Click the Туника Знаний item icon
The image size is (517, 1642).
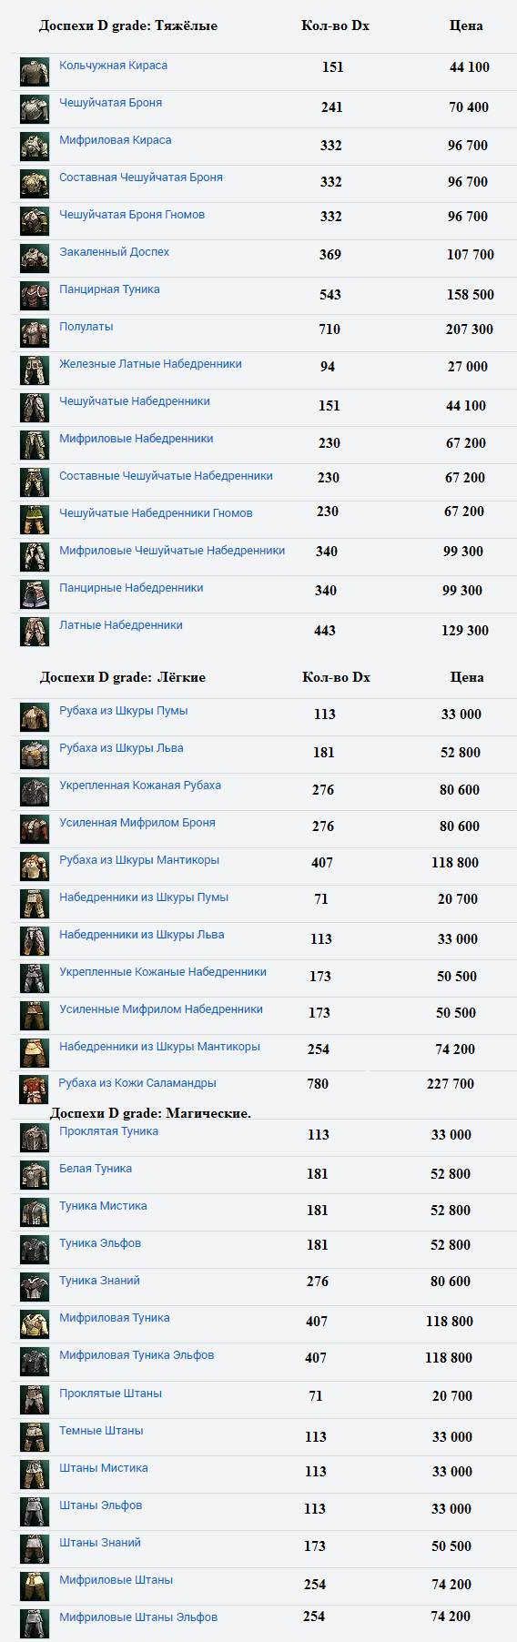[35, 1287]
